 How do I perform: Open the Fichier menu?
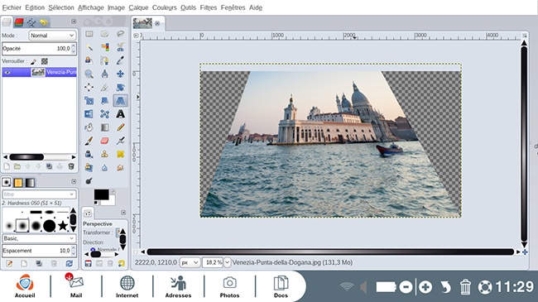[12, 7]
